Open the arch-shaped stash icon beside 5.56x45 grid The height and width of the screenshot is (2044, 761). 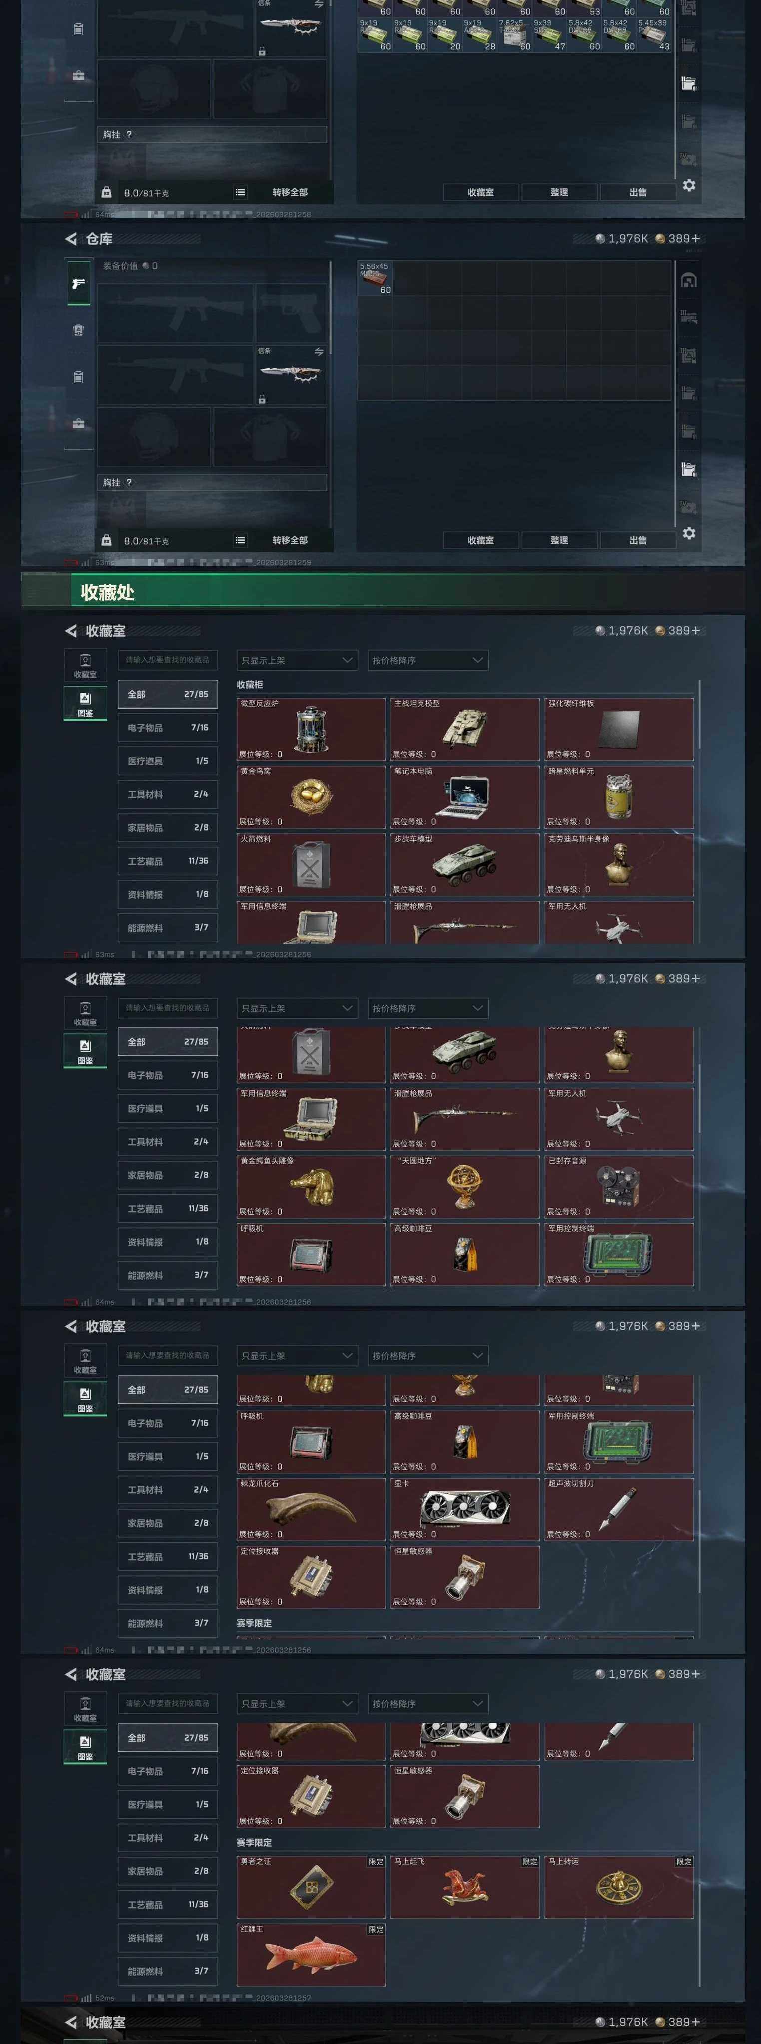688,280
